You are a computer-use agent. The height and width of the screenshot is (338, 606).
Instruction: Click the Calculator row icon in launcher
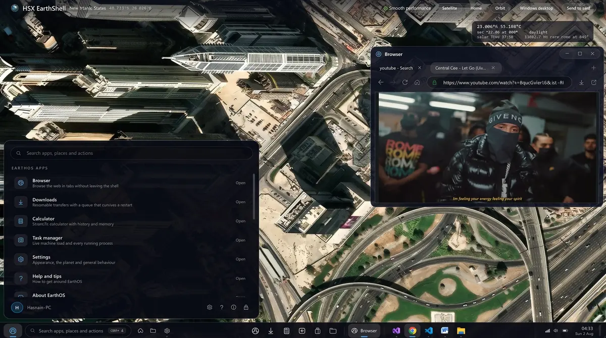(x=21, y=221)
